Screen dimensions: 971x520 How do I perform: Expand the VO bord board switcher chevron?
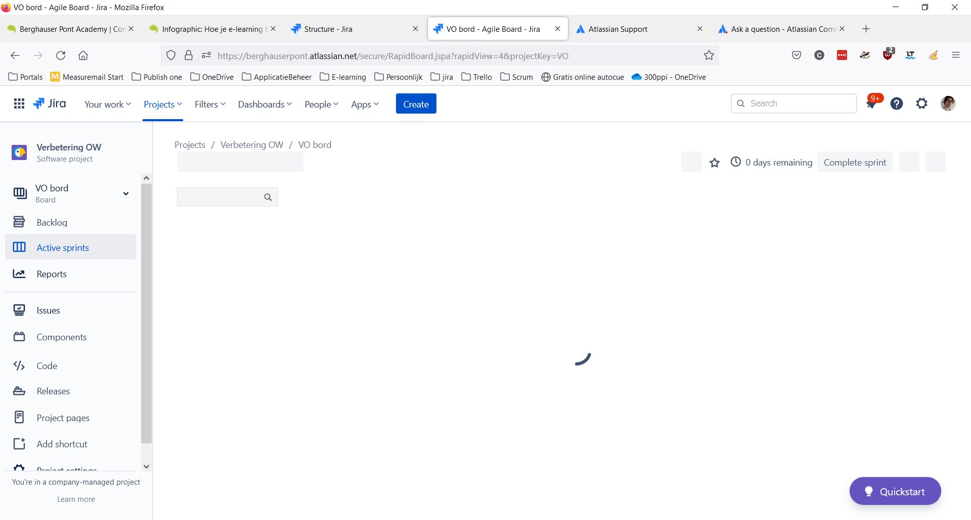[x=126, y=193]
